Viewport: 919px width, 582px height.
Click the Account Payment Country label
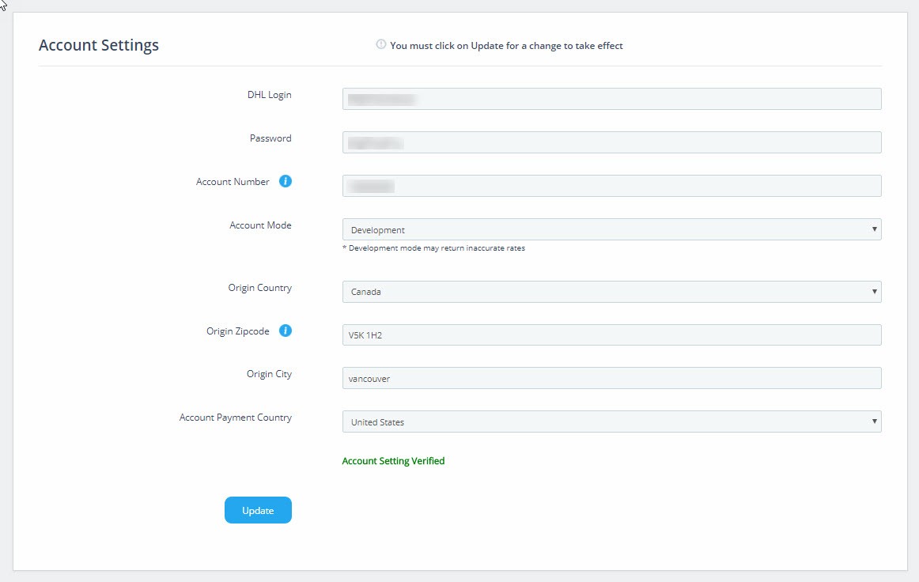(x=235, y=418)
